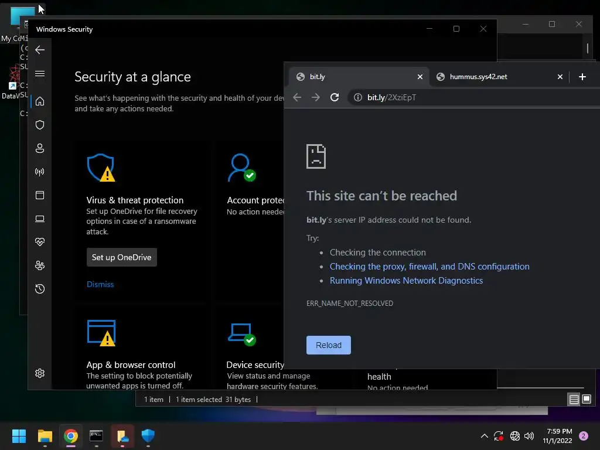600x450 pixels.
Task: Open a new Chrome tab
Action: (x=582, y=77)
